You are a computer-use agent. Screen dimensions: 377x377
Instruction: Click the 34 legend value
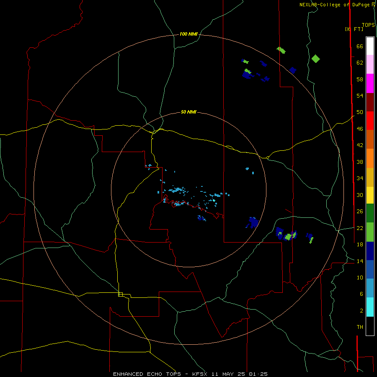tap(360, 178)
